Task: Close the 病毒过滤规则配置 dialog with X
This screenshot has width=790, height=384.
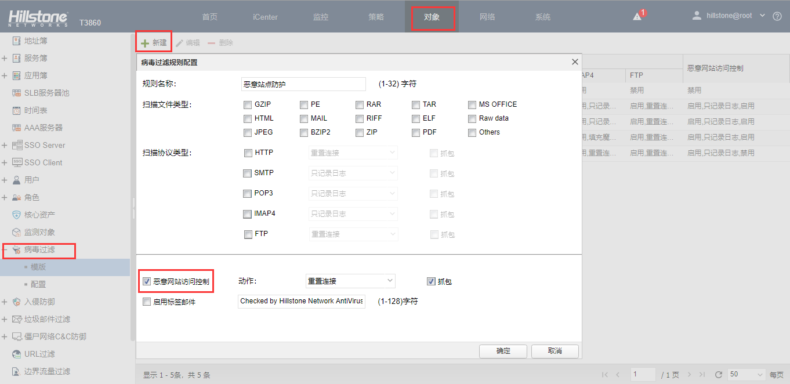Action: pyautogui.click(x=575, y=61)
